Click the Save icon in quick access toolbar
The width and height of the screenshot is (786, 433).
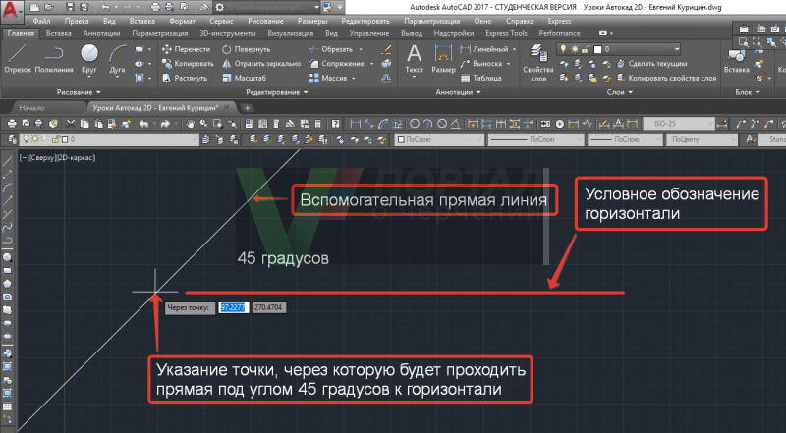point(70,7)
